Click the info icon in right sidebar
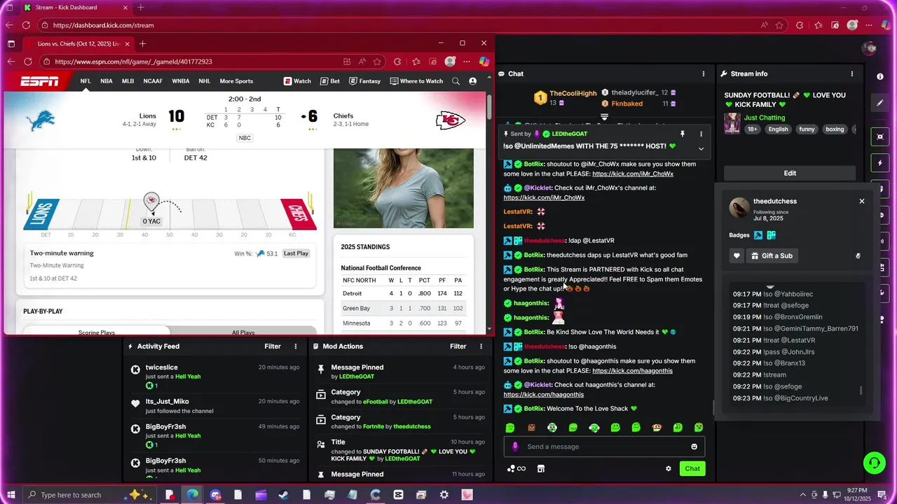Screen dimensions: 897x504 pyautogui.click(x=880, y=76)
